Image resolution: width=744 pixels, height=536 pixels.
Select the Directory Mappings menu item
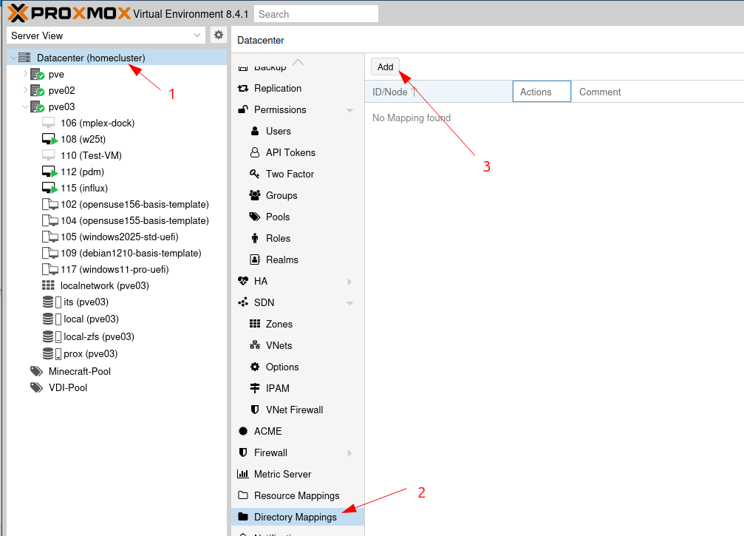(298, 517)
